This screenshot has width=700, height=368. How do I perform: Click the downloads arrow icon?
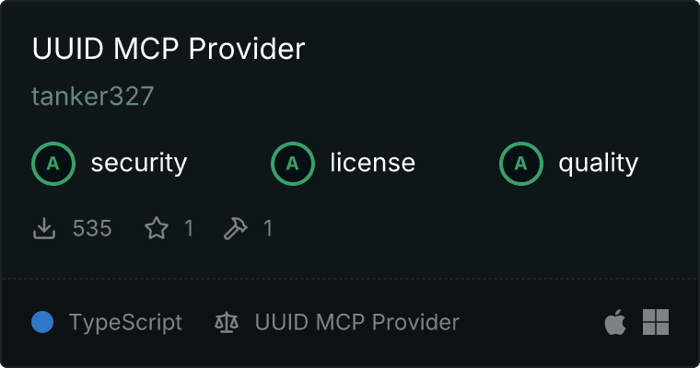(x=44, y=228)
